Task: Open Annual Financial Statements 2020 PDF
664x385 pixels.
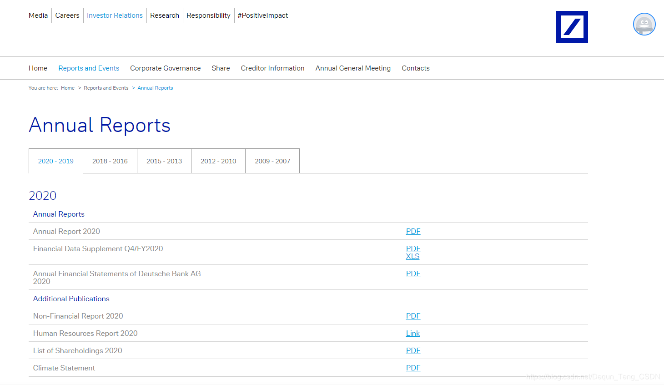Action: [x=413, y=274]
